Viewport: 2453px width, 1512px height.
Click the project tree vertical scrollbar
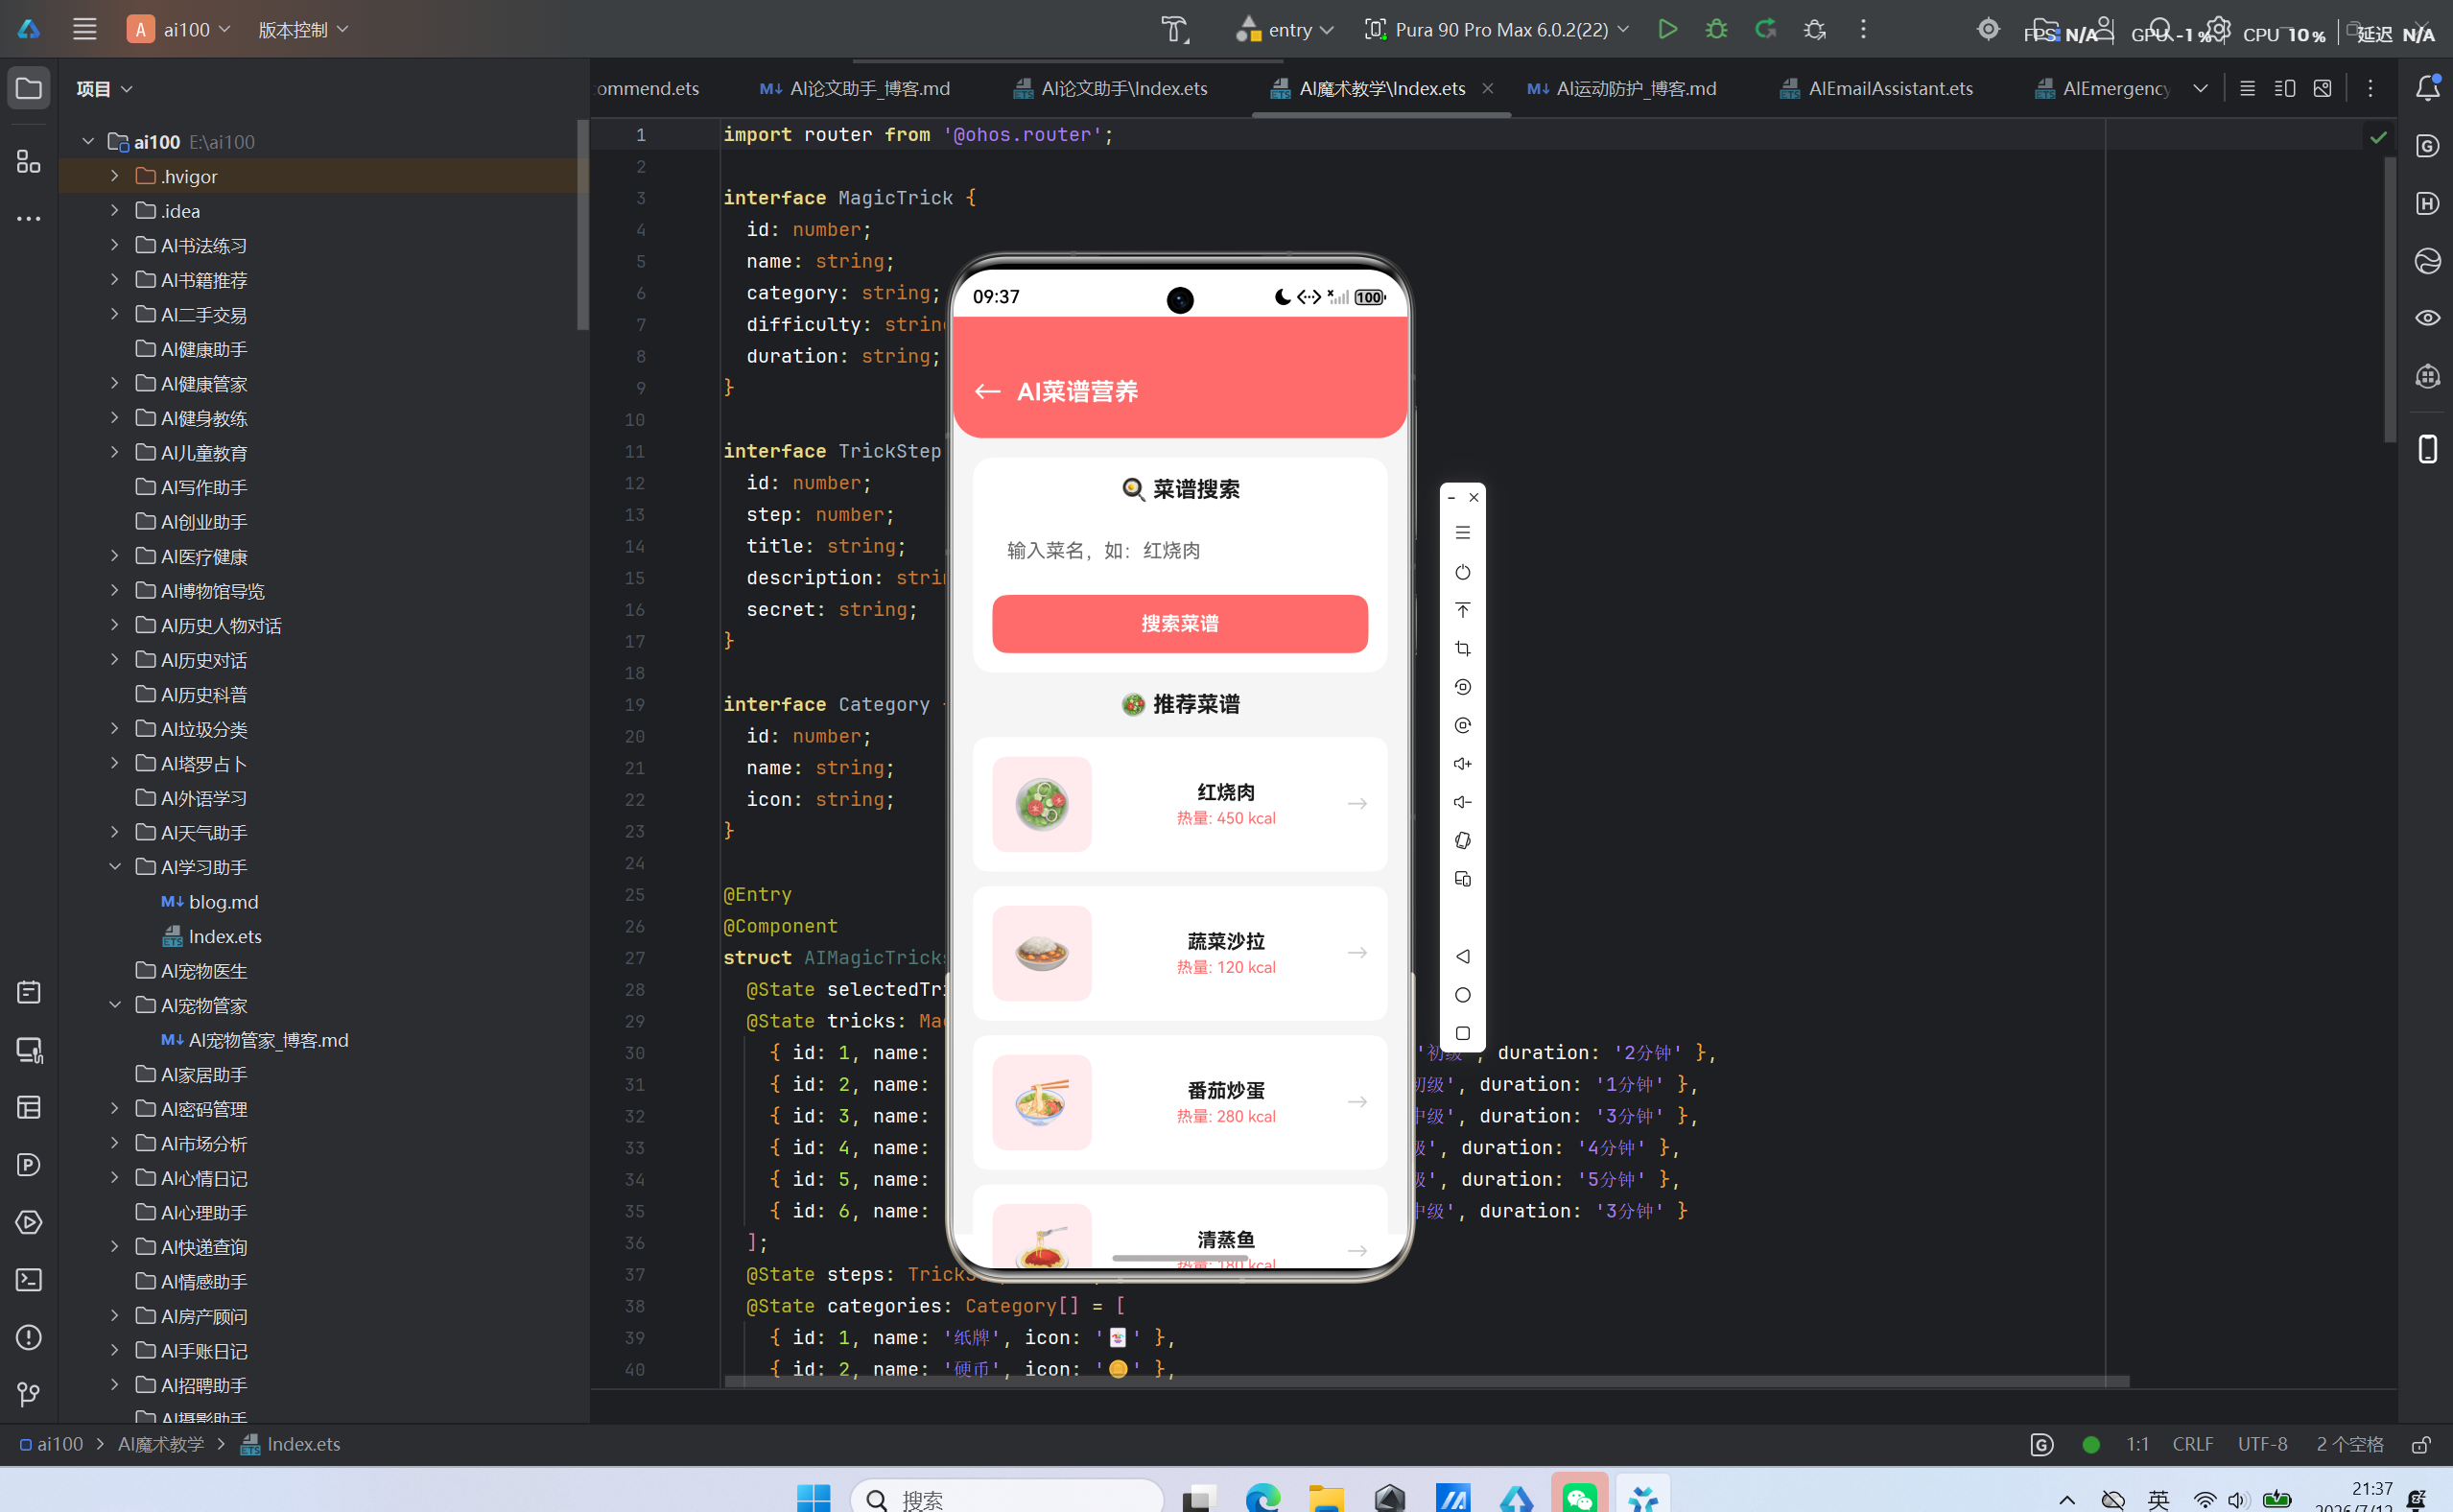click(582, 225)
